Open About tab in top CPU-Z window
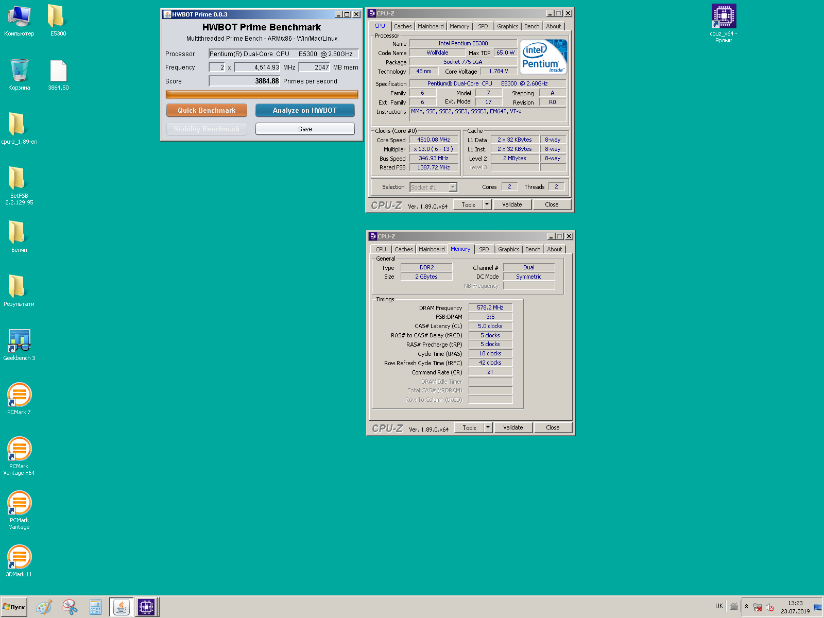 (554, 26)
